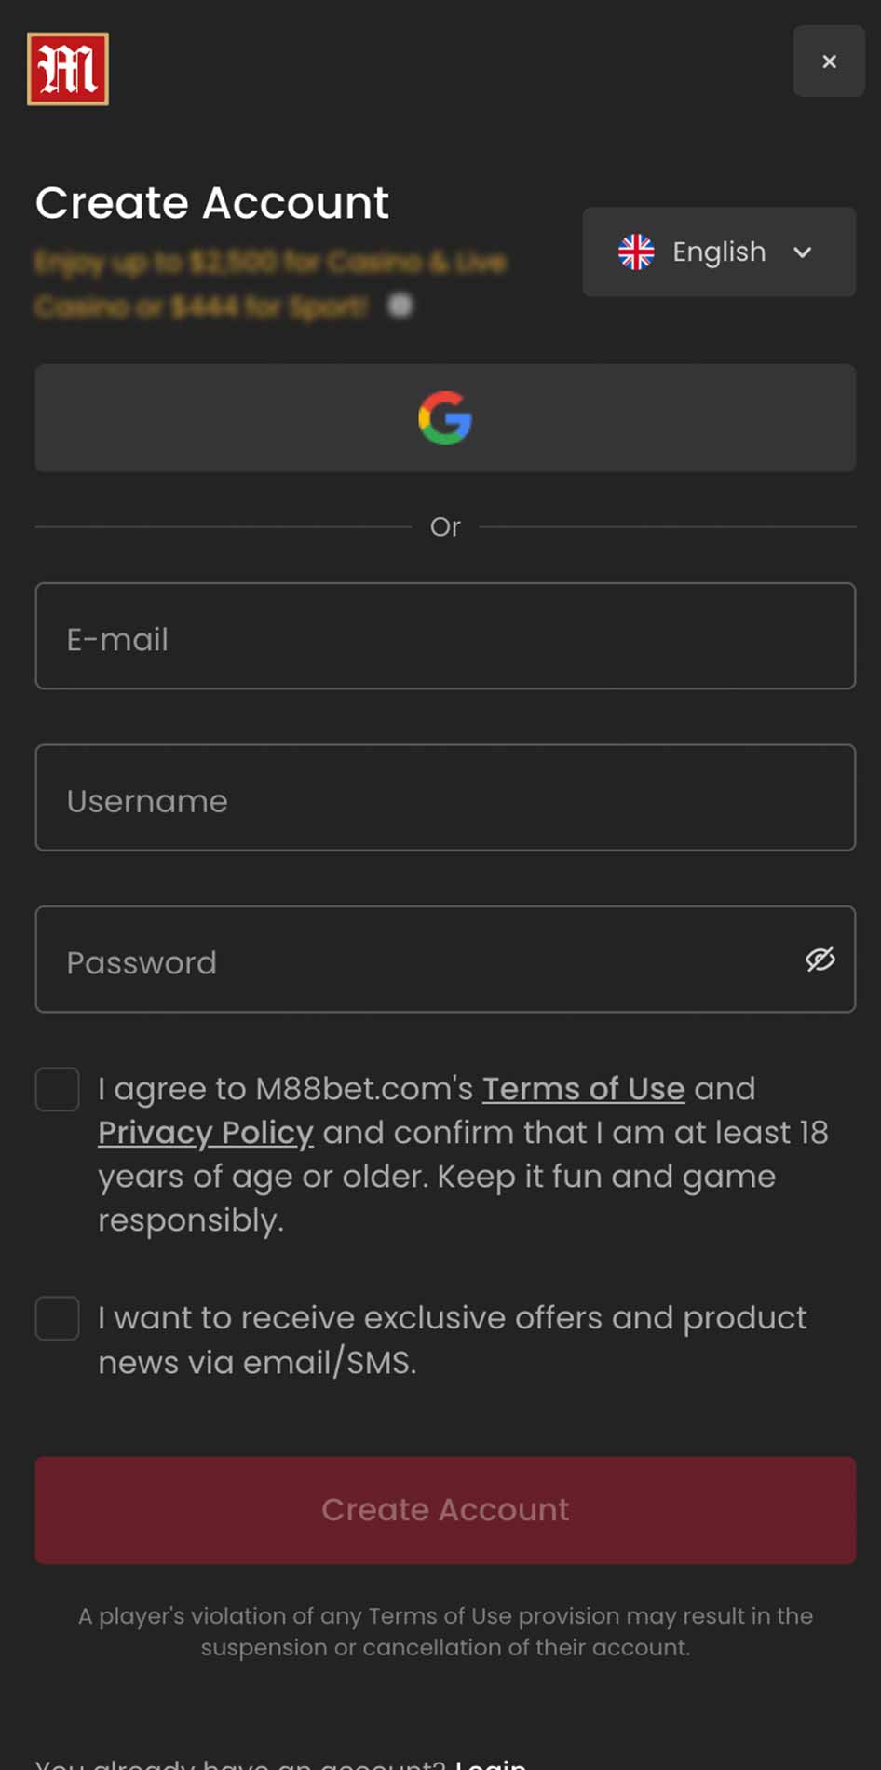Enable exclusive offers email/SMS checkbox

58,1318
